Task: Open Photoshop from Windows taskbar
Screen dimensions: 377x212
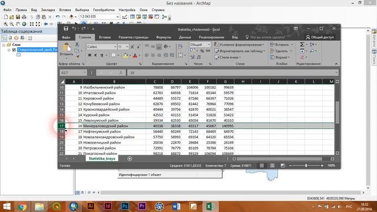Action: (125, 206)
